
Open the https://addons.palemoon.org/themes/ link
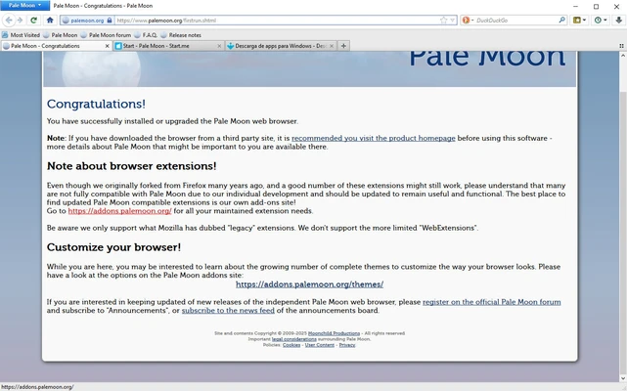309,284
